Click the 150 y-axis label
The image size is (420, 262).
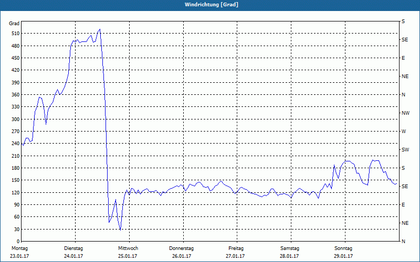click(15, 180)
